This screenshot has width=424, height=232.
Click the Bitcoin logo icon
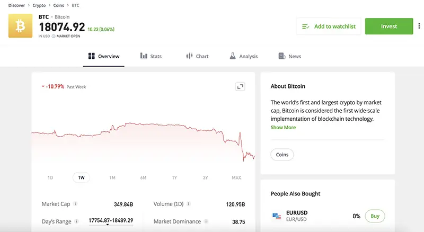pyautogui.click(x=20, y=26)
